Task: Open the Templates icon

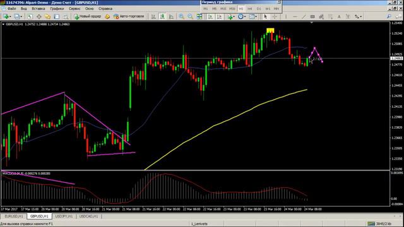Action: click(x=251, y=16)
